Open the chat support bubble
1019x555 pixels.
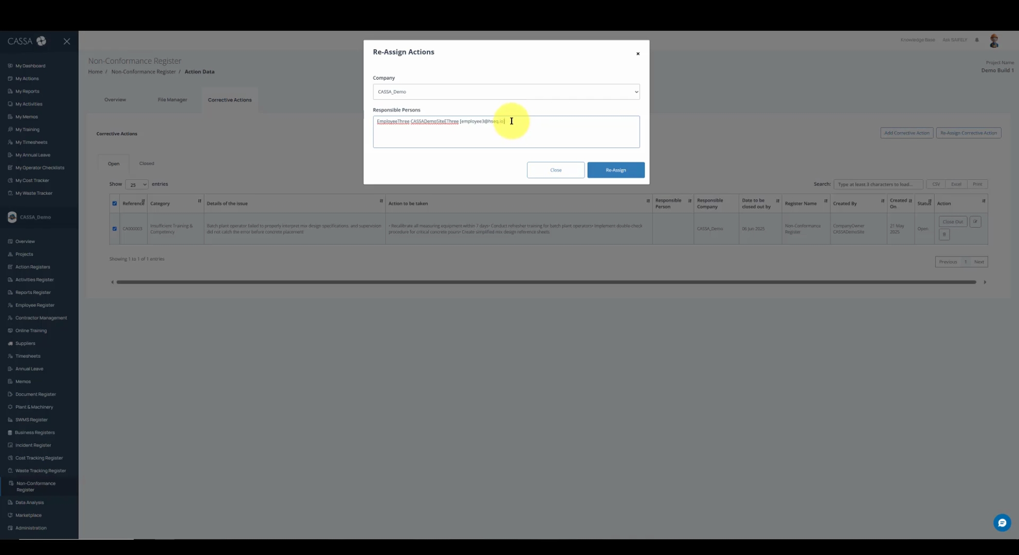tap(1002, 523)
